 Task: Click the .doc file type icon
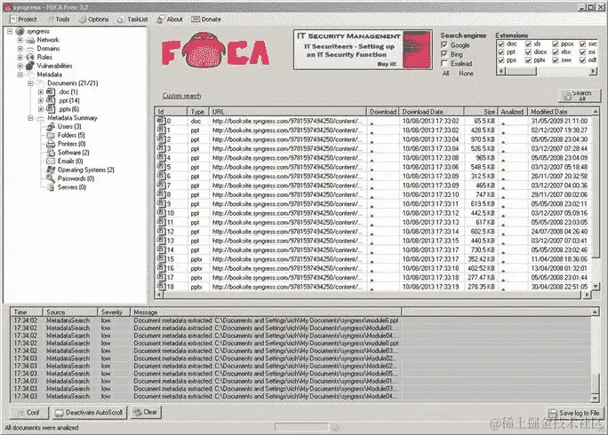(x=51, y=91)
